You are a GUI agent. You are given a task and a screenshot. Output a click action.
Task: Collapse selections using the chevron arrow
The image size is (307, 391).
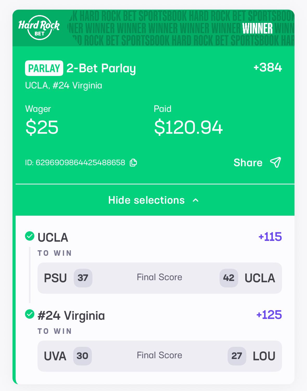tap(196, 200)
